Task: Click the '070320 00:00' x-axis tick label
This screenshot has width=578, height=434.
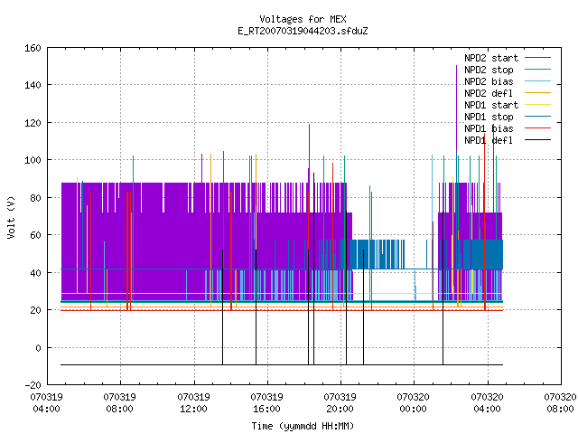Action: 414,403
